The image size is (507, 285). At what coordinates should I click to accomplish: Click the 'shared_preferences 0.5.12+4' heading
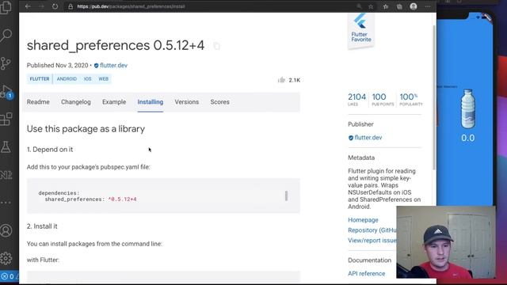point(116,45)
